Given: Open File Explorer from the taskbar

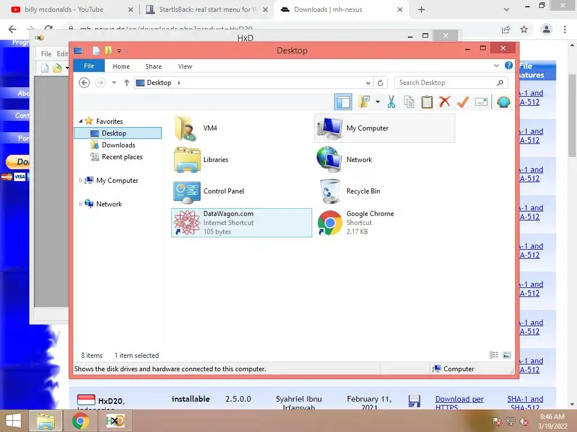Looking at the screenshot, I should pyautogui.click(x=46, y=421).
